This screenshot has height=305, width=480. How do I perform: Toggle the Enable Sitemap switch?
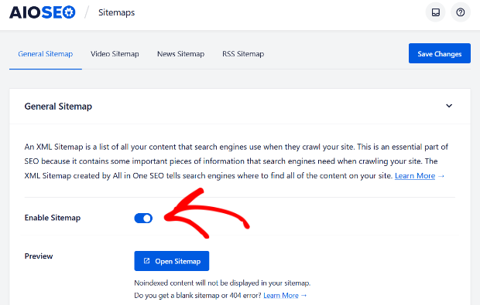[x=143, y=219]
